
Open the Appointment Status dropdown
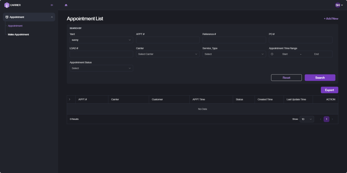click(101, 68)
